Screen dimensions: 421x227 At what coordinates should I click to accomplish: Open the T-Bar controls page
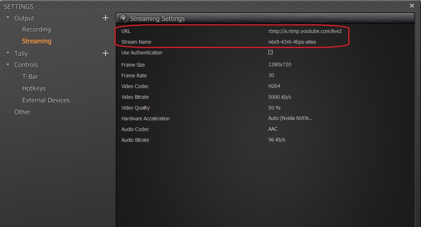pyautogui.click(x=30, y=77)
